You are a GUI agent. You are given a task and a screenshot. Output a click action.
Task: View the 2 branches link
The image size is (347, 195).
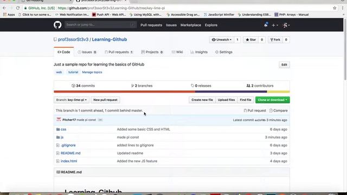coord(142,86)
